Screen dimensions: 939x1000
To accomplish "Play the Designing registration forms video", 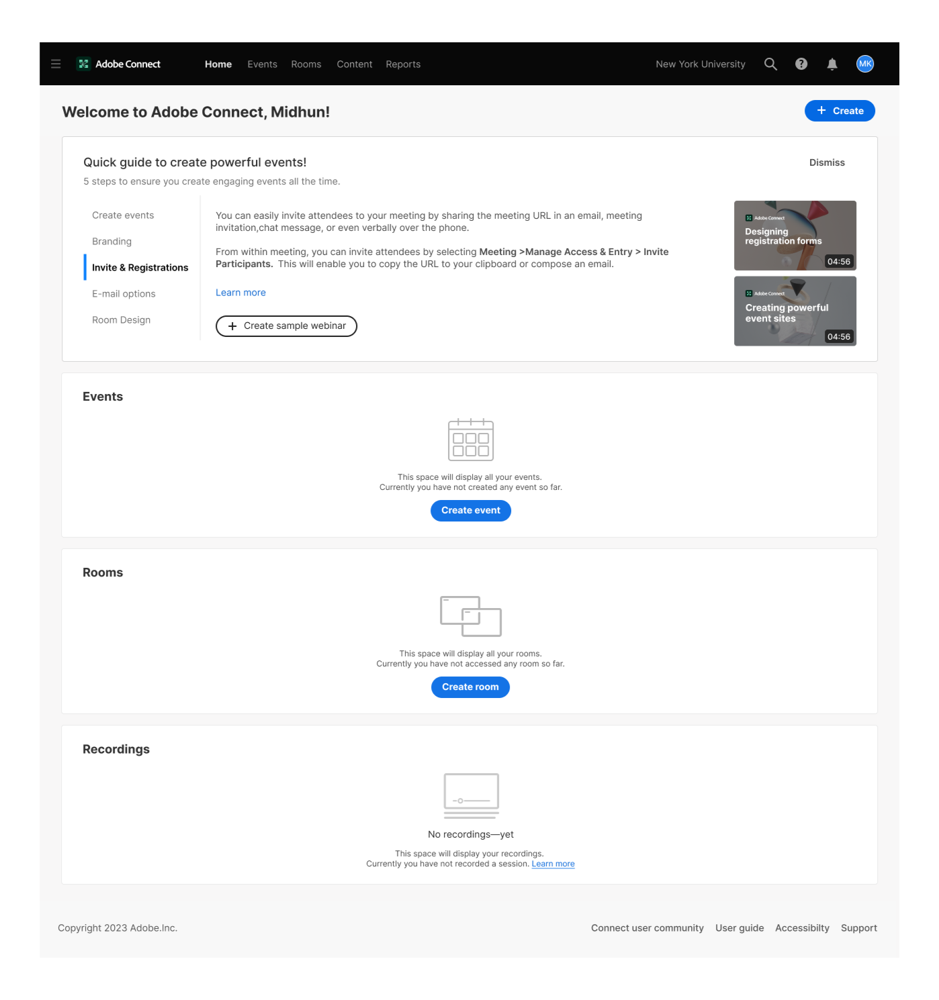I will (795, 236).
